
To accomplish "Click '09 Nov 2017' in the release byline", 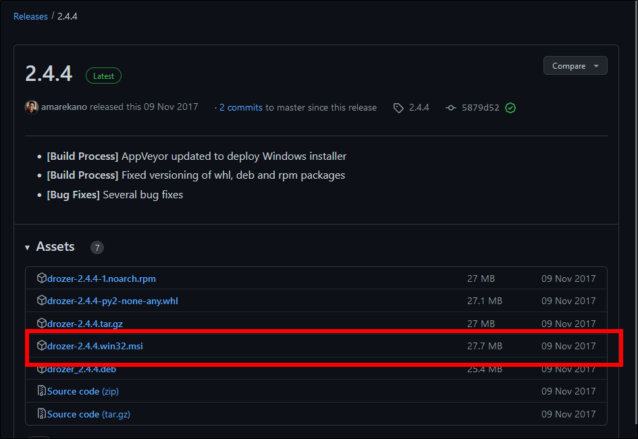I will [x=171, y=107].
